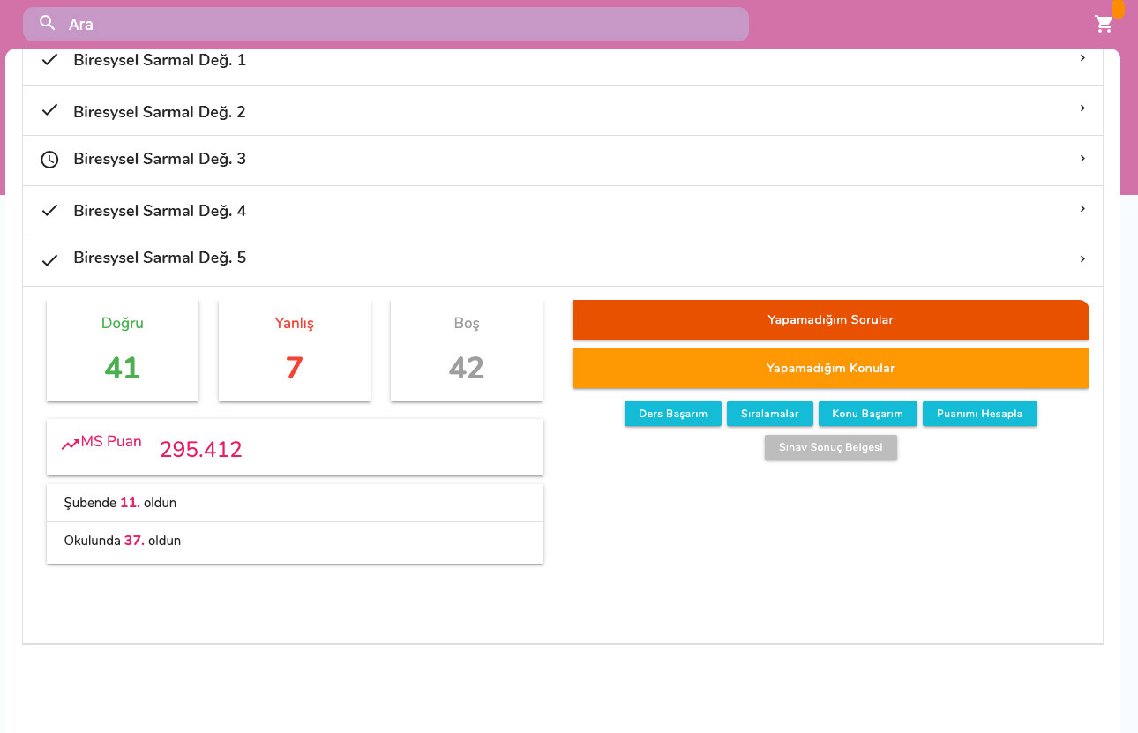Open the Ders Başarım tab
This screenshot has height=733, width=1138.
[x=672, y=414]
